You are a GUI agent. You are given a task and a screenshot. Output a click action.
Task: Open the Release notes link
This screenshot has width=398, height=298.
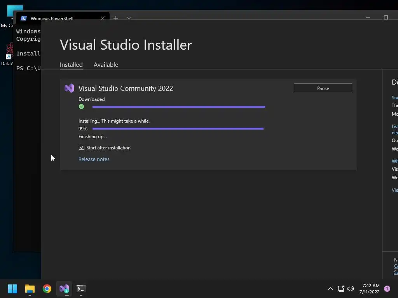pos(94,159)
